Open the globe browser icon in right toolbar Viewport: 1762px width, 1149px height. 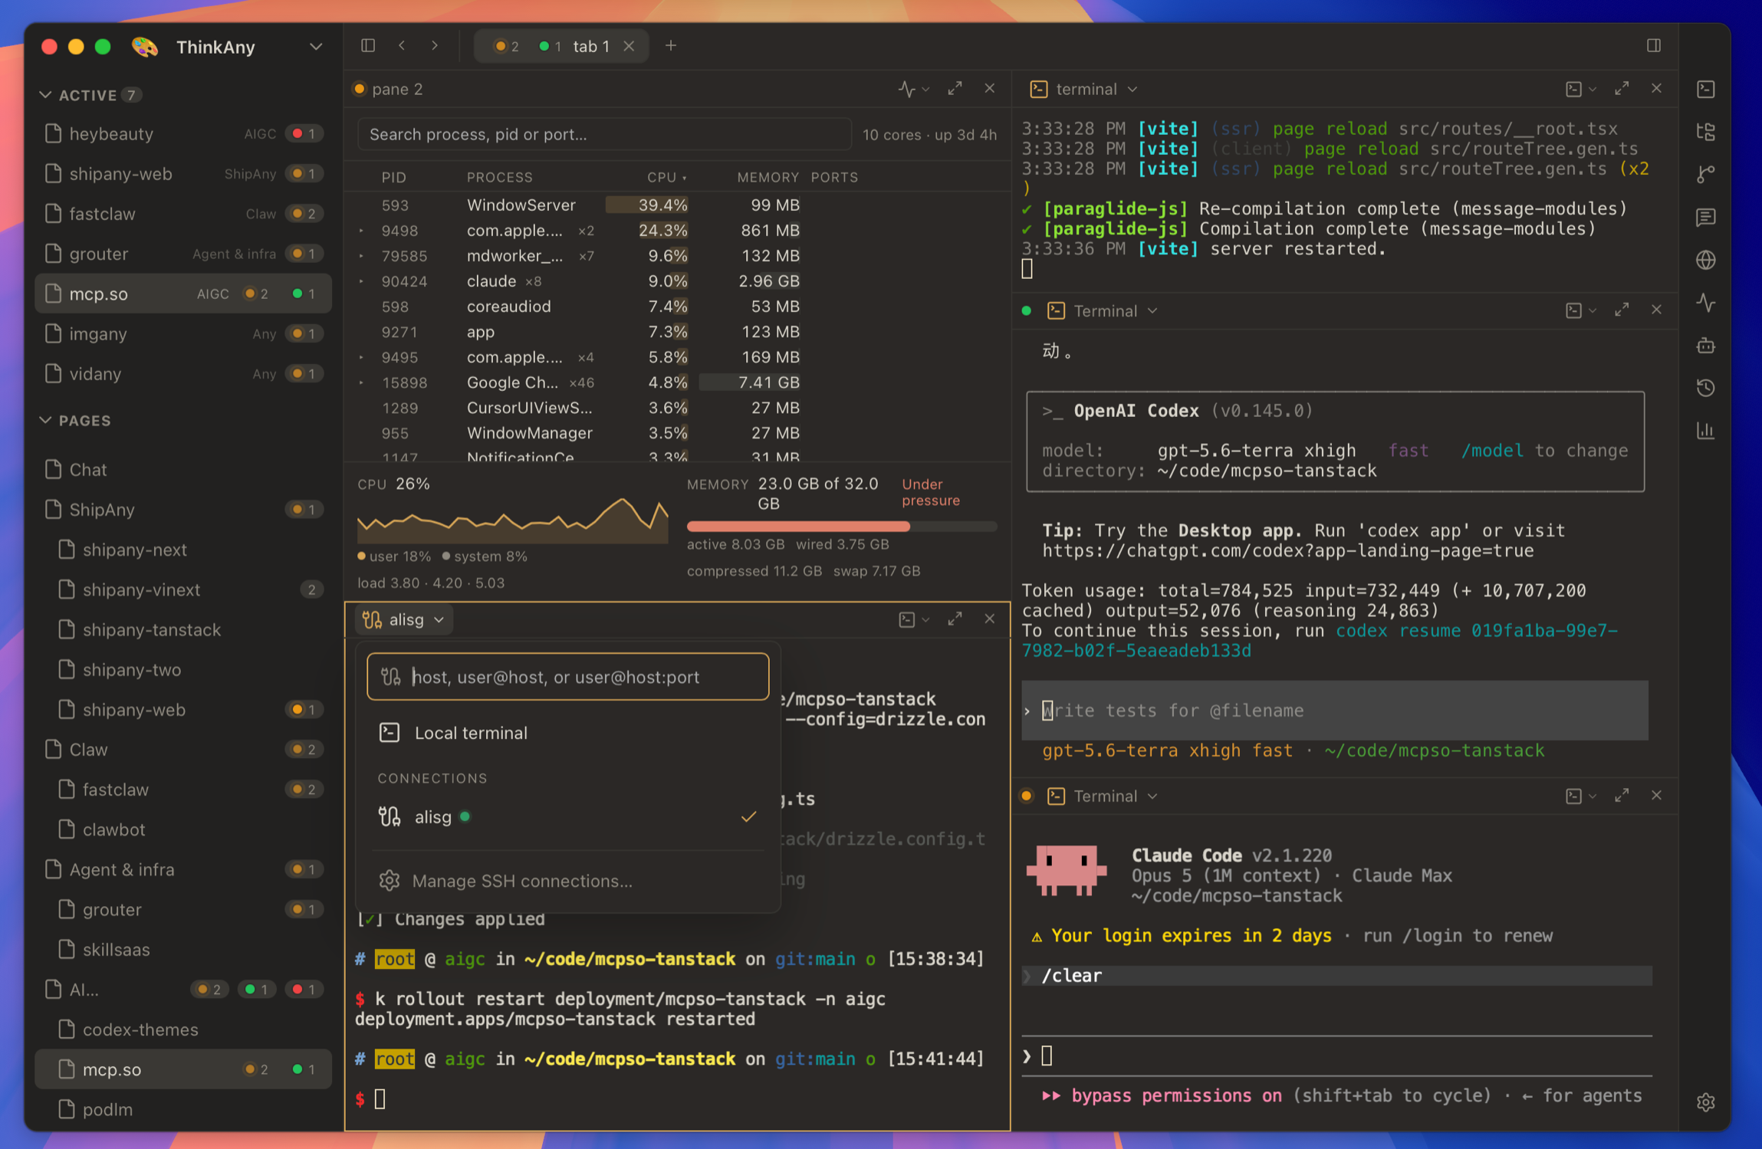(1706, 260)
